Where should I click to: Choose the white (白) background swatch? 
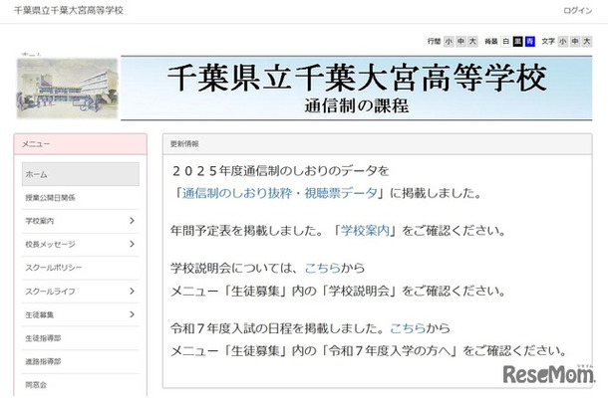506,42
